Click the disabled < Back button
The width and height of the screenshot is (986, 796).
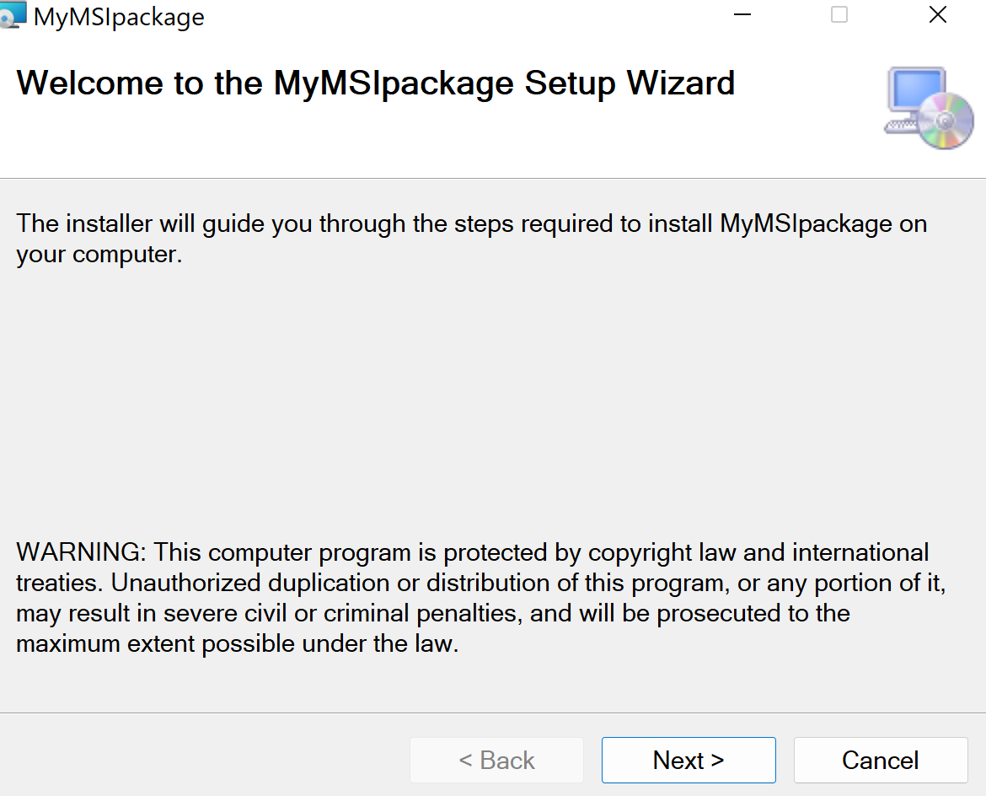[496, 760]
